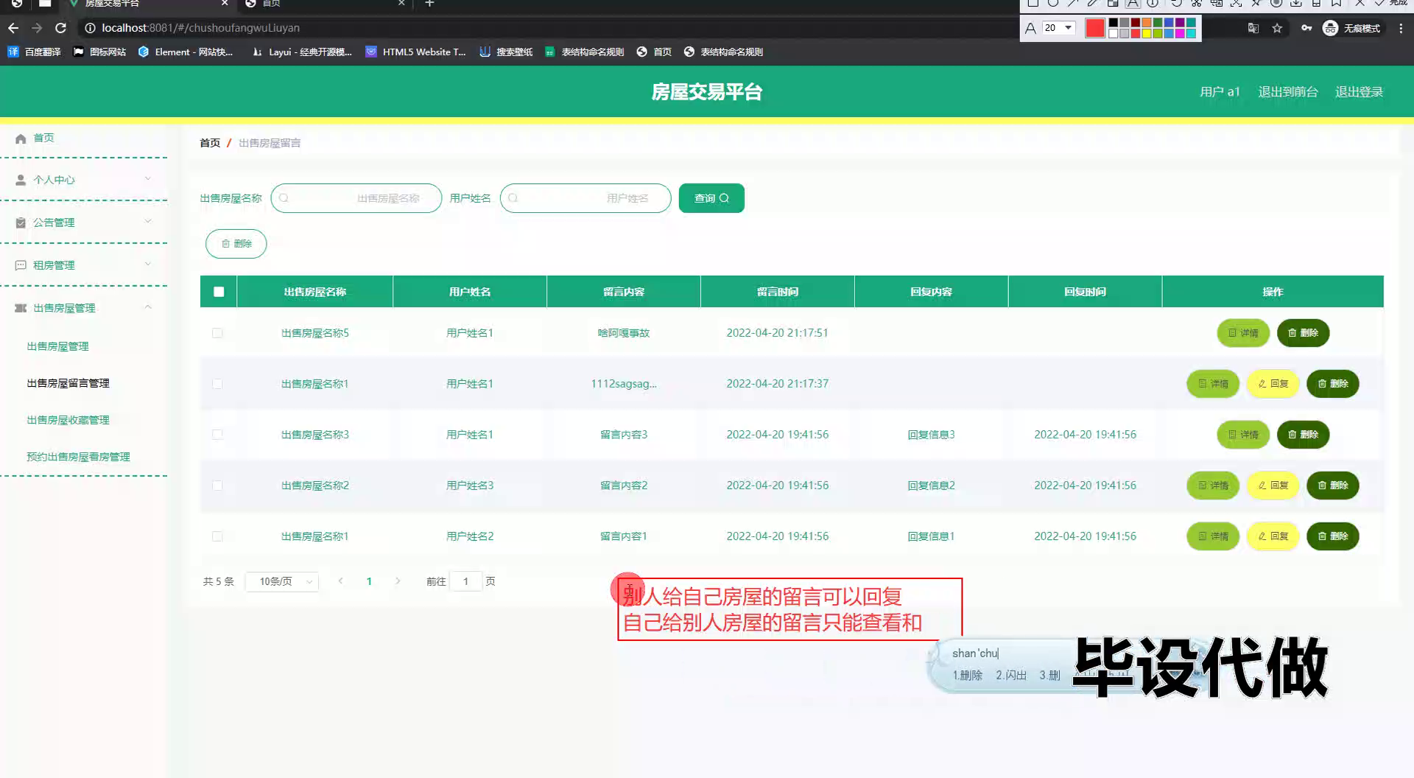
Task: Expand the 个人中心 menu chevron
Action: (148, 179)
